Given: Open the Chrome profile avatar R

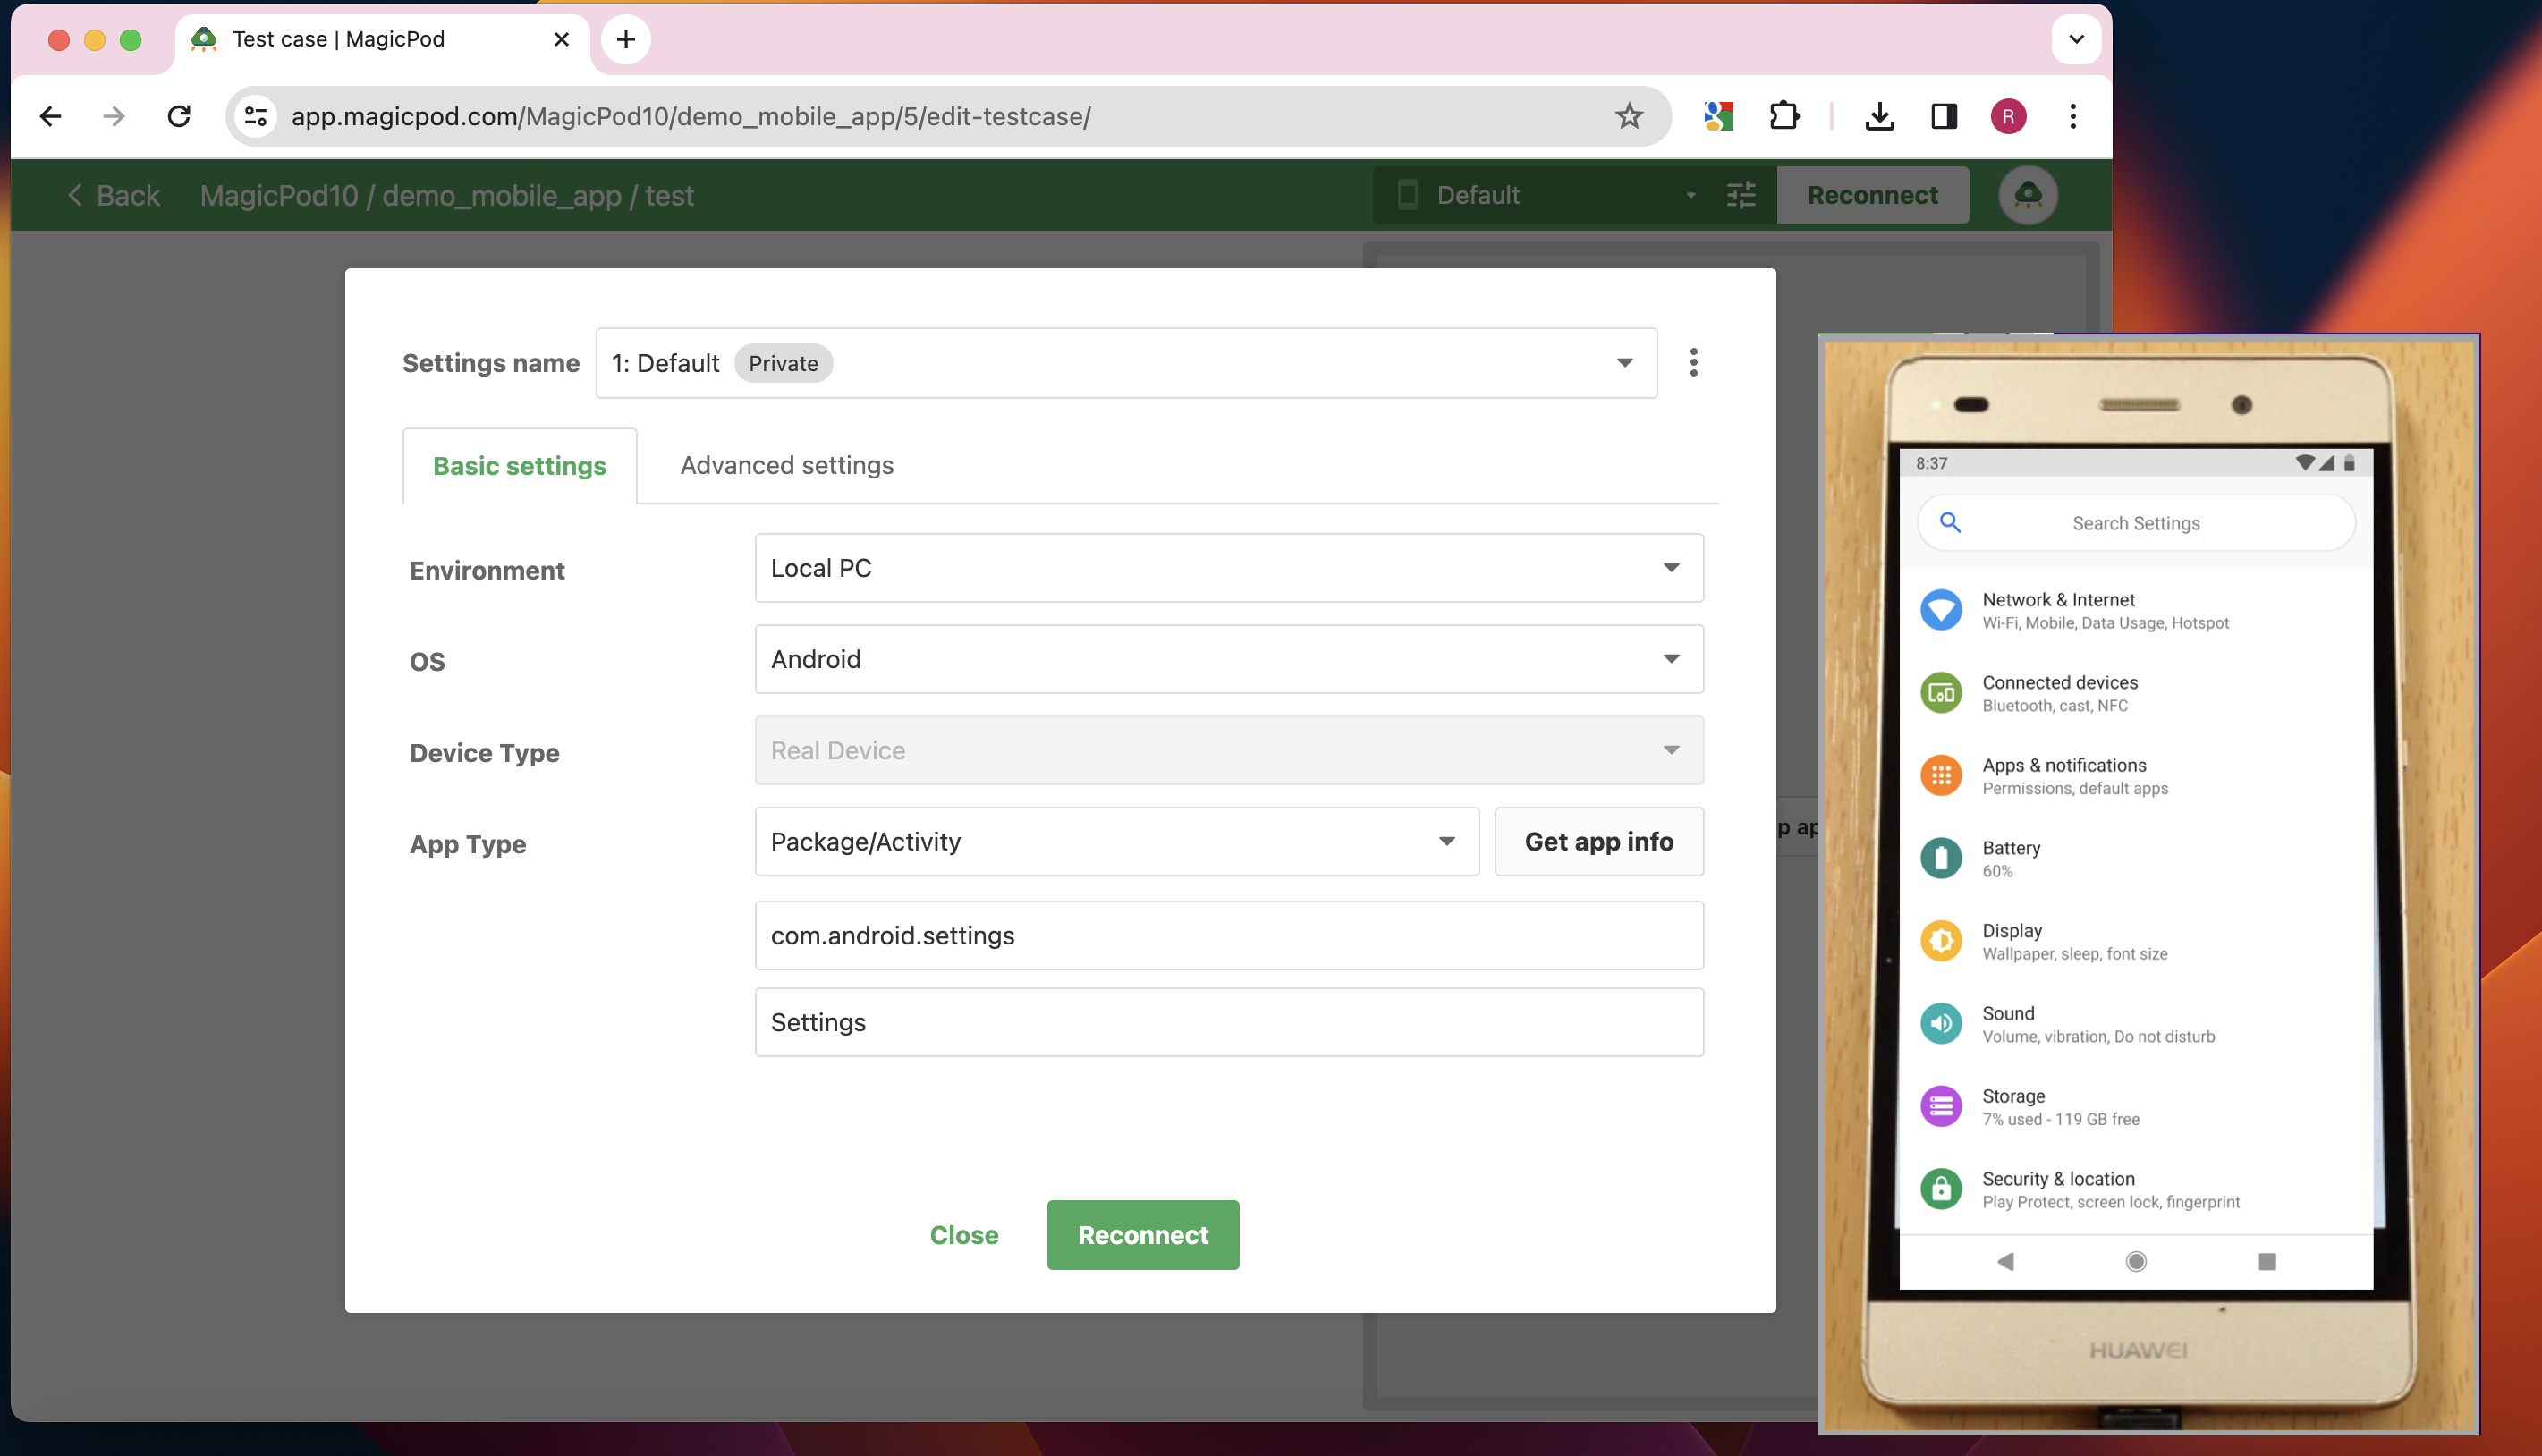Looking at the screenshot, I should (2008, 117).
